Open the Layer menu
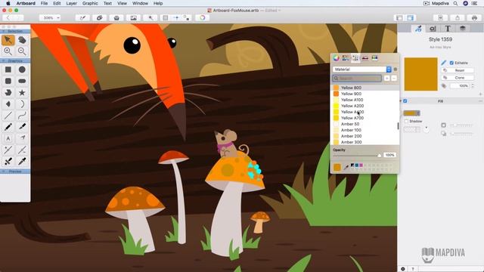This screenshot has width=484, height=272. (x=72, y=3)
